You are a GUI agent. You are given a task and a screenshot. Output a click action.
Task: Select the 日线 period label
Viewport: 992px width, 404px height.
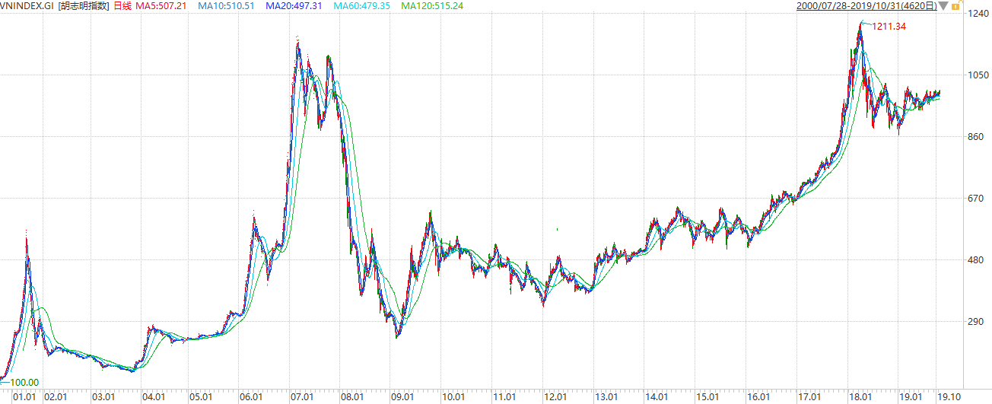[122, 6]
